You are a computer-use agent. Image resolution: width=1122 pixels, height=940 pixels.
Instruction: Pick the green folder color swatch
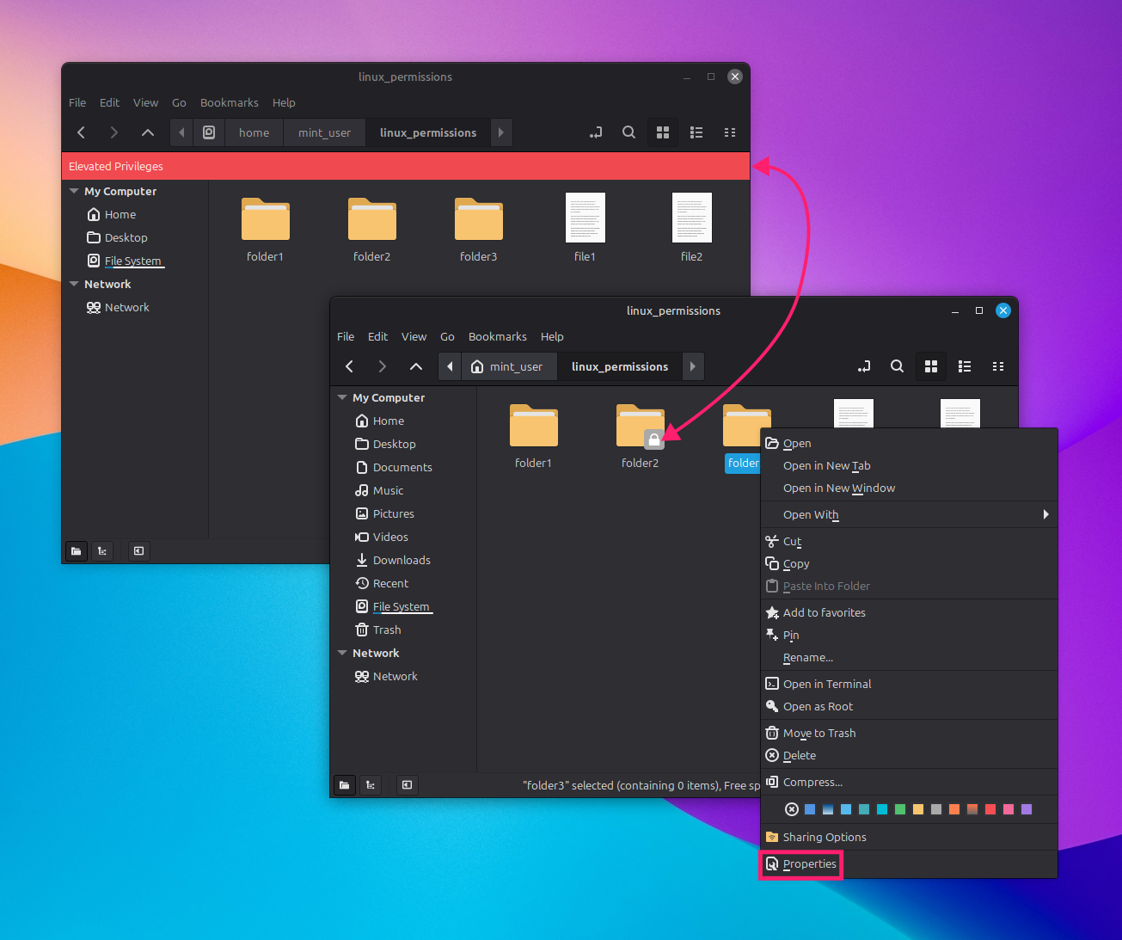click(x=900, y=809)
